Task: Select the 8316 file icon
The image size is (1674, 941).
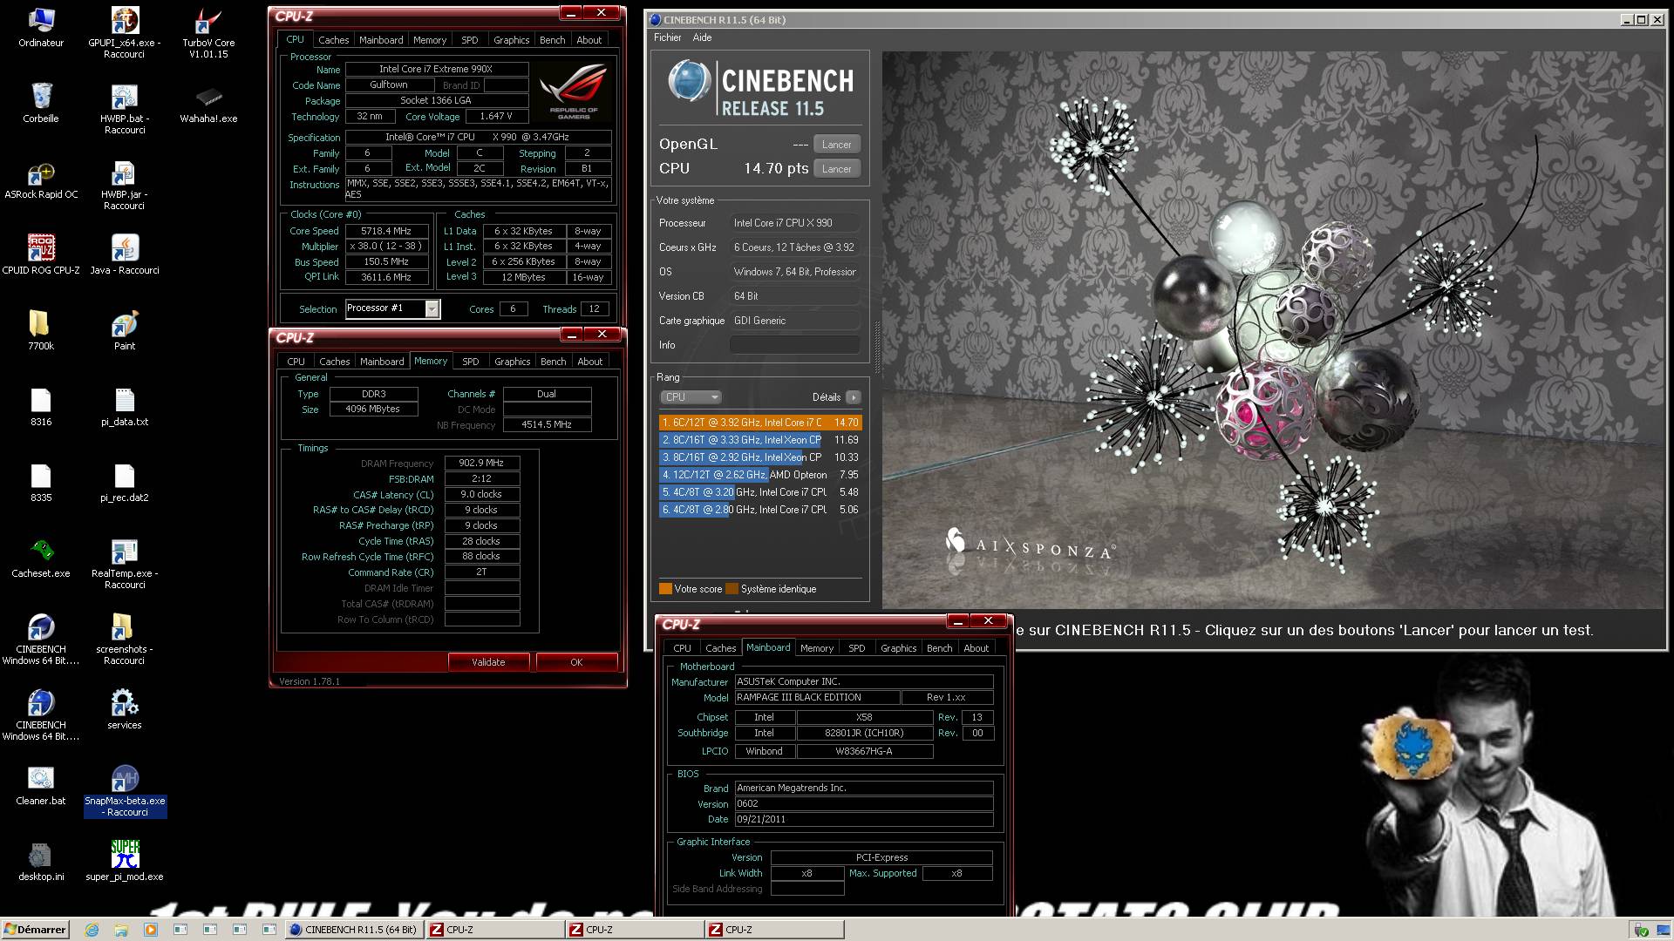Action: 41,406
